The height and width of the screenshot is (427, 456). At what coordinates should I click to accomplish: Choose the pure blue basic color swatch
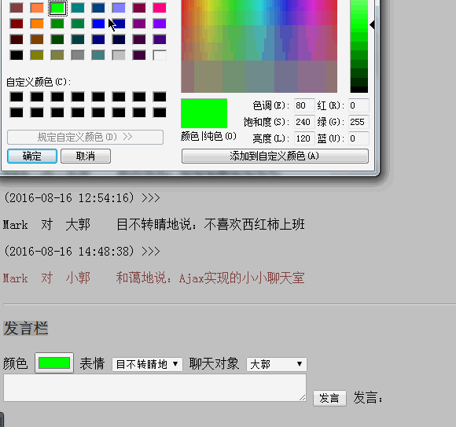(98, 24)
